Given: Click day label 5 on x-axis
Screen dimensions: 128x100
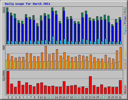Looking at the screenshot, I should tap(23, 97).
